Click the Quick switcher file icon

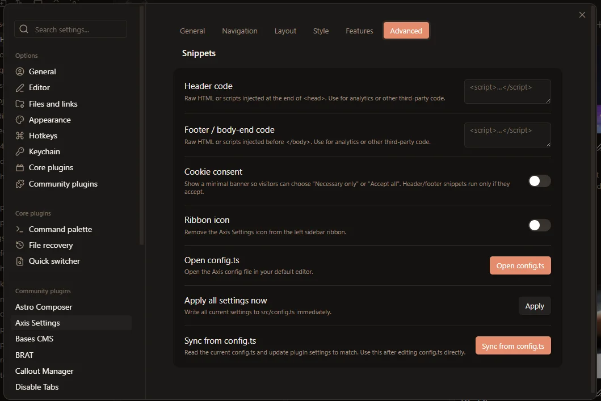(19, 261)
